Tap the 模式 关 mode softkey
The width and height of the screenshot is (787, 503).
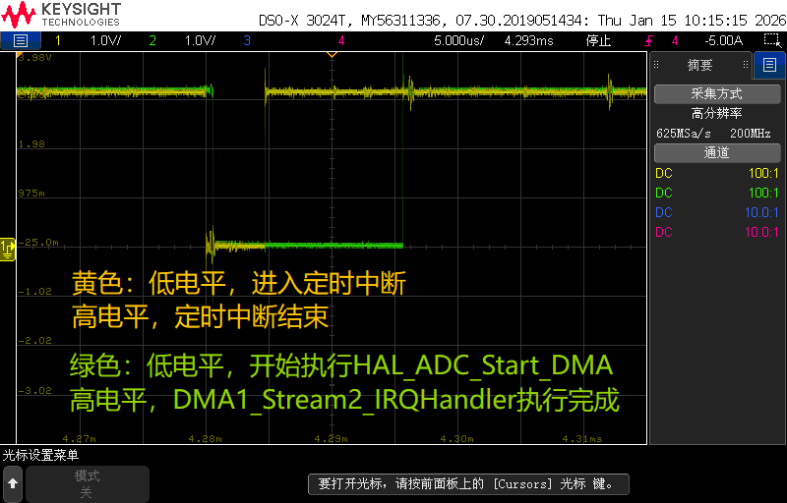tap(88, 484)
